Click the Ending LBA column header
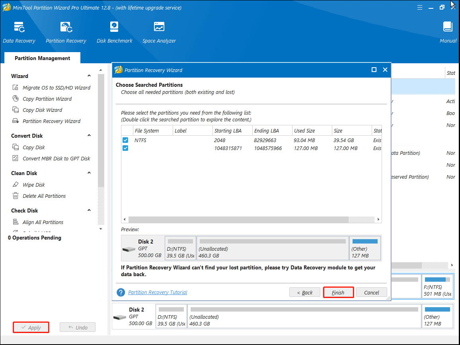 click(x=272, y=131)
